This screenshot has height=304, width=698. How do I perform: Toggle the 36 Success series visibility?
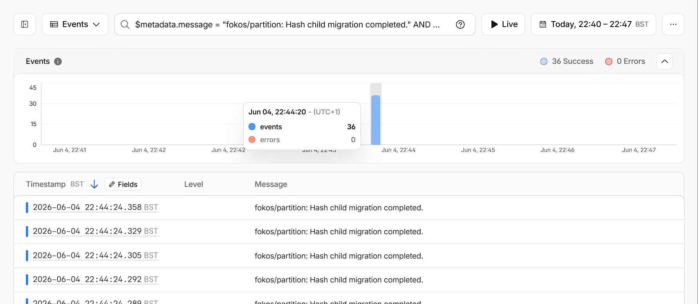point(567,62)
